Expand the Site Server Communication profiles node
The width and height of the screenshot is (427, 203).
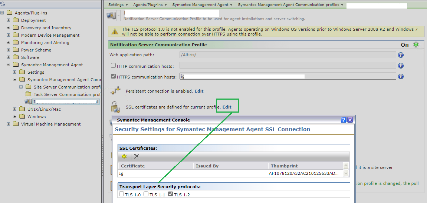(x=21, y=87)
